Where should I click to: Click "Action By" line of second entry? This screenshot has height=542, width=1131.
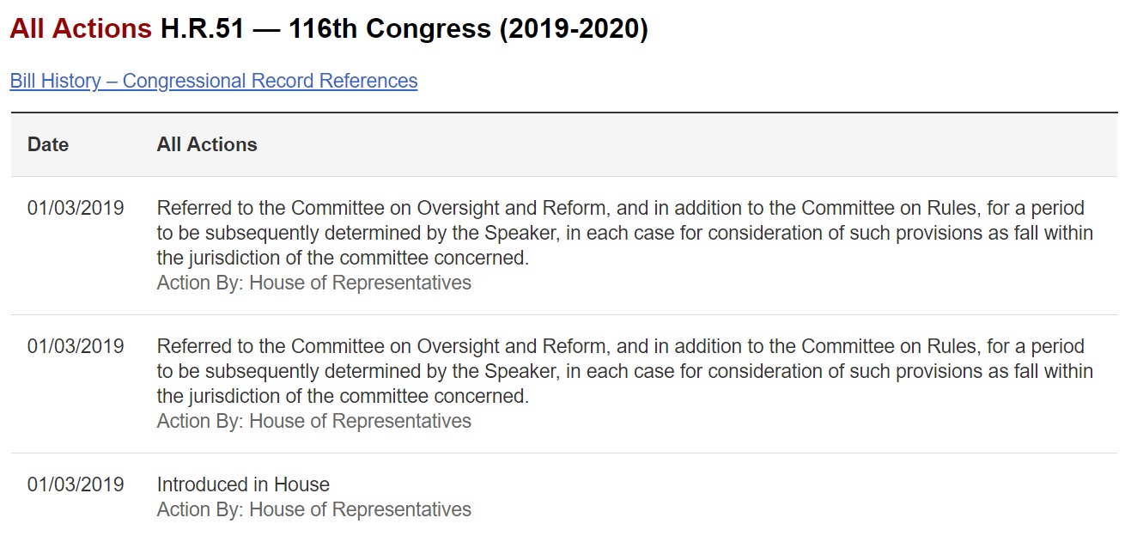[x=313, y=421]
